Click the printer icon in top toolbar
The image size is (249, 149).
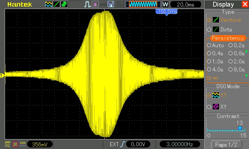click(x=119, y=4)
